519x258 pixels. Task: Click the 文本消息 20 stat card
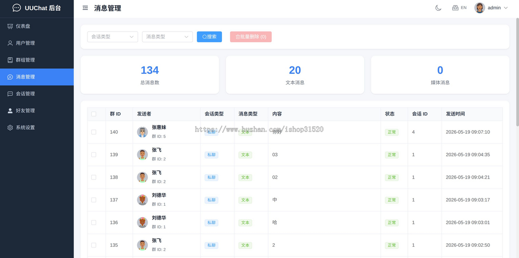point(295,75)
